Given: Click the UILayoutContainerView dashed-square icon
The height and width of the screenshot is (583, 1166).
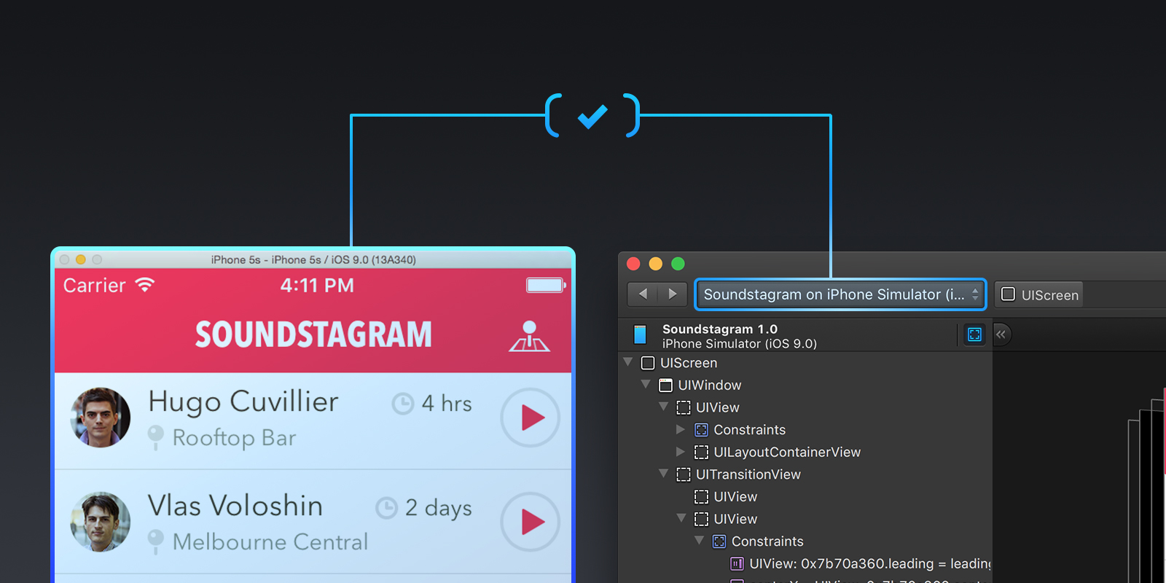Looking at the screenshot, I should (701, 453).
